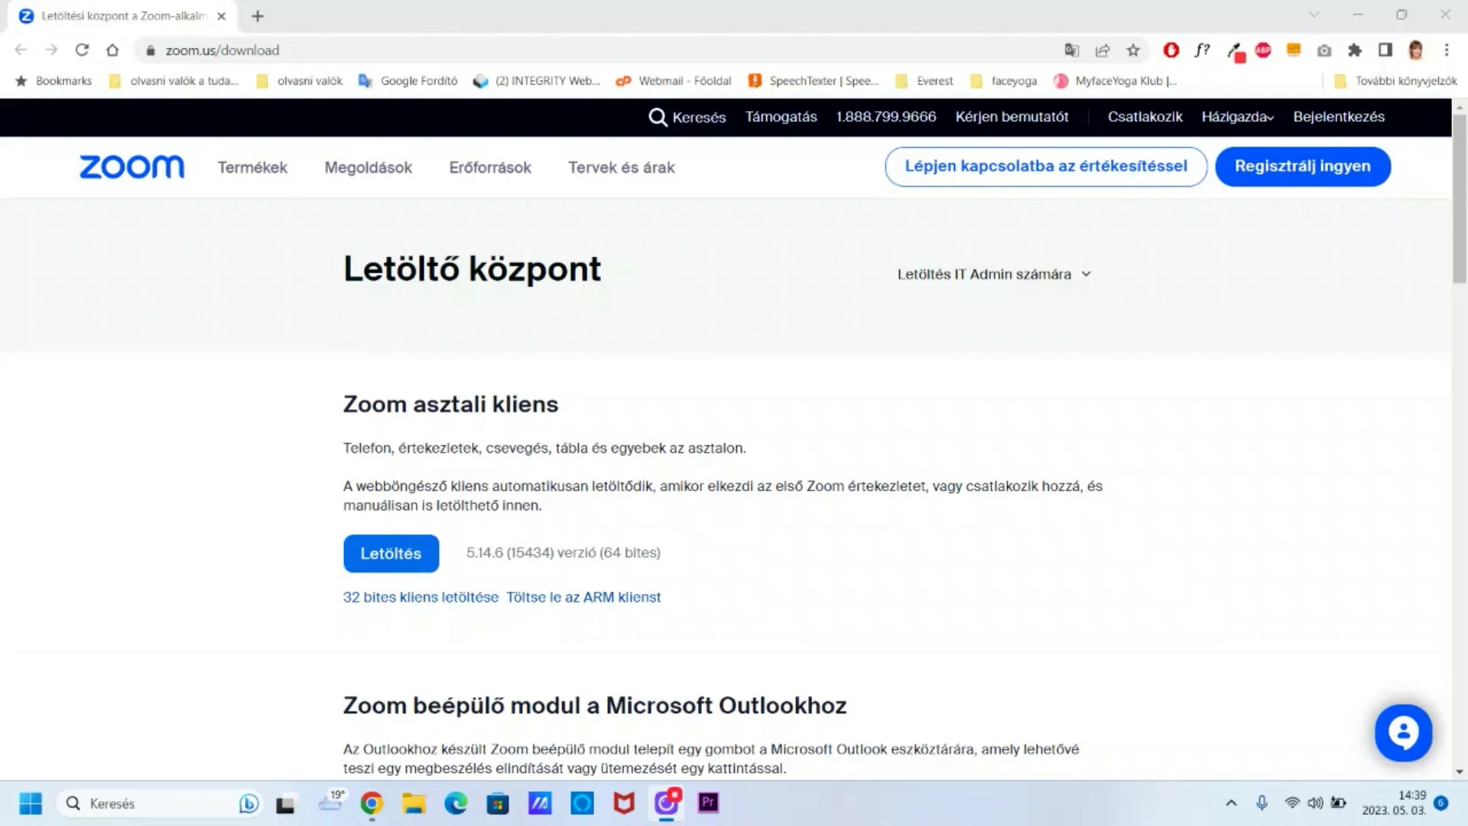Open the Megoldások menu
Viewport: 1468px width, 826px height.
368,167
